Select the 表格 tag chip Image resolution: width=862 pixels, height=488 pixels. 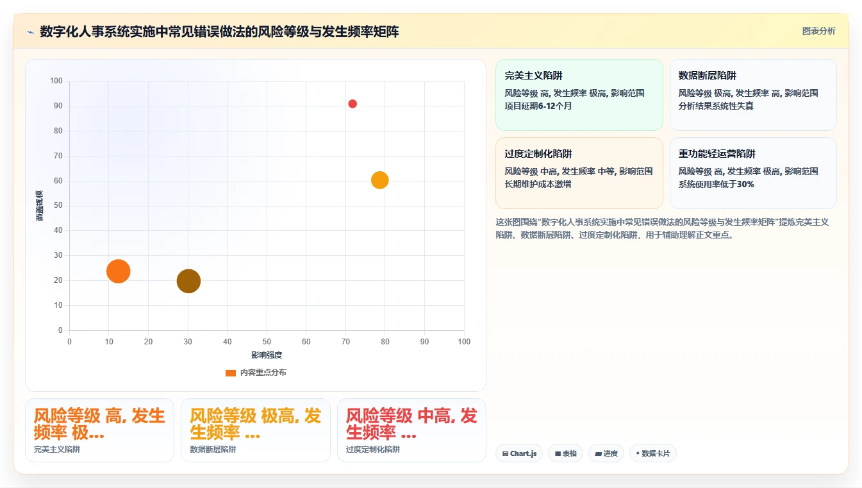(565, 453)
